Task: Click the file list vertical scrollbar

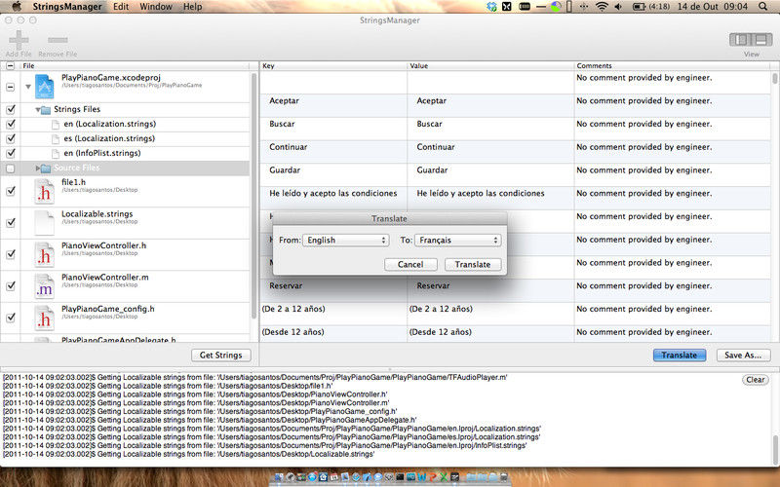Action: 253,199
